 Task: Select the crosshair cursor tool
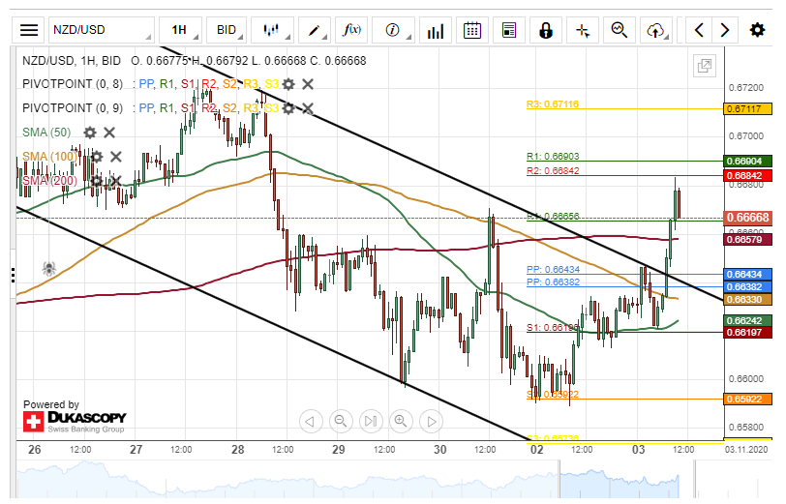click(583, 30)
